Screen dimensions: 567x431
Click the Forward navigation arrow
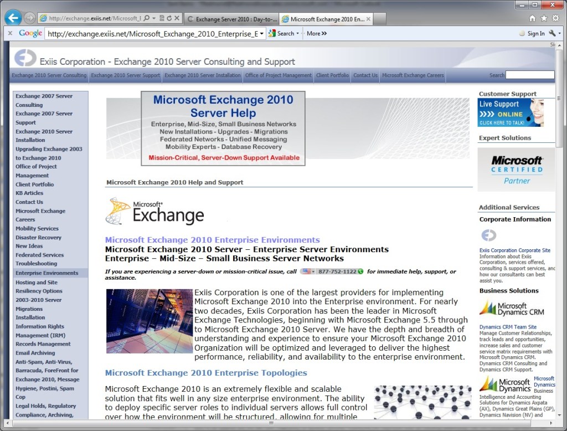click(30, 18)
